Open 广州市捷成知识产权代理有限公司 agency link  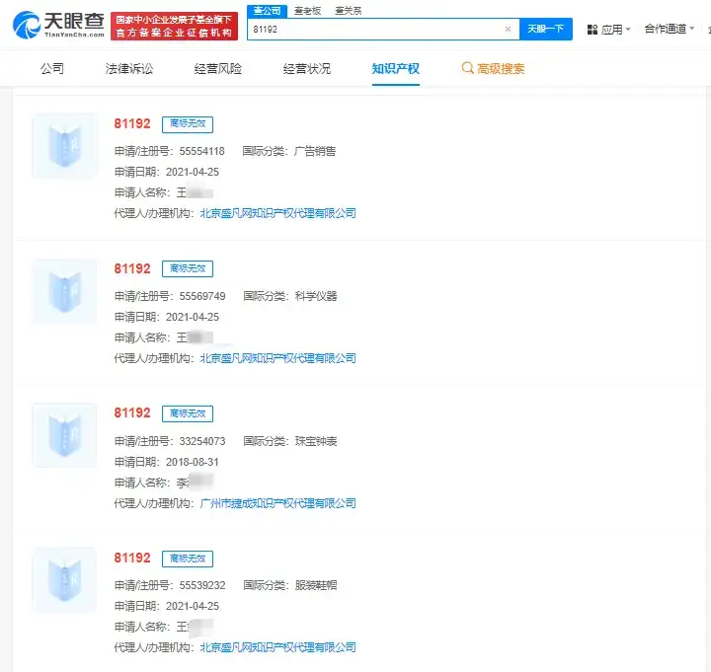[277, 503]
